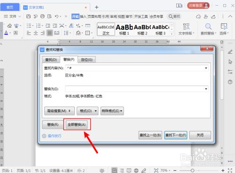Click the decrease indent icon
The image size is (235, 173).
pos(48,26)
